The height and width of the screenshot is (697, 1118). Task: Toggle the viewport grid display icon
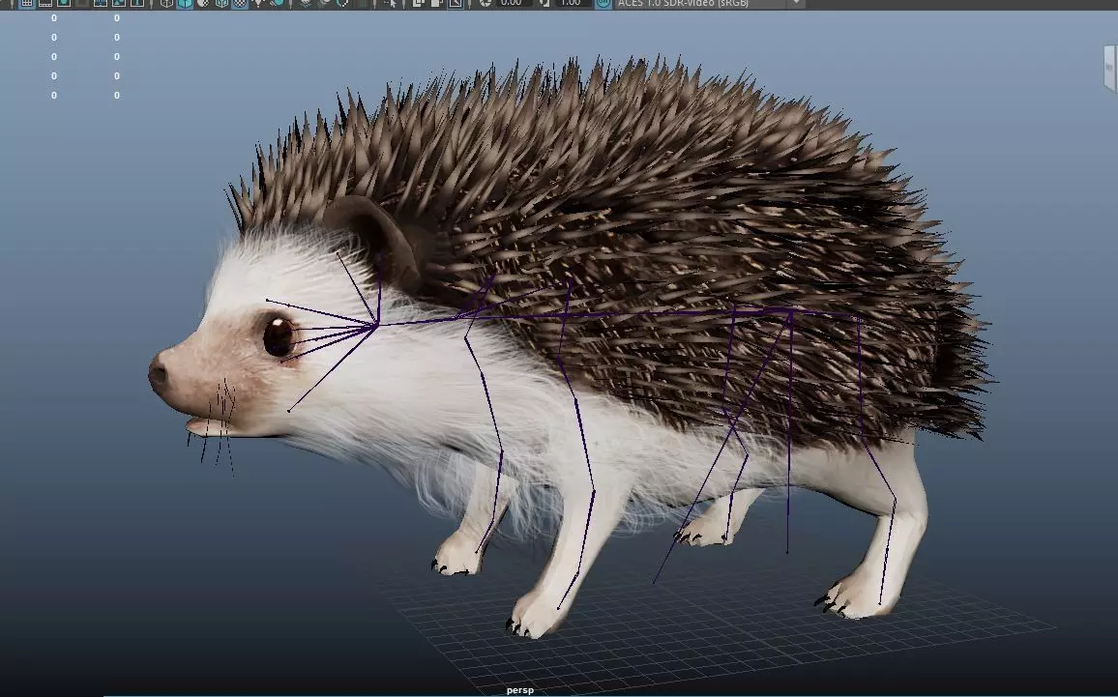26,3
